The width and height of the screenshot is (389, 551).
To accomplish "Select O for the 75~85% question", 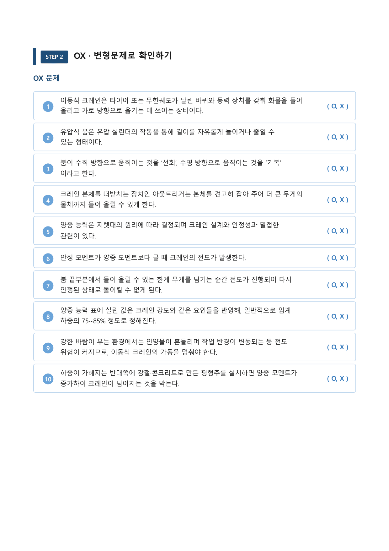I will (x=334, y=316).
